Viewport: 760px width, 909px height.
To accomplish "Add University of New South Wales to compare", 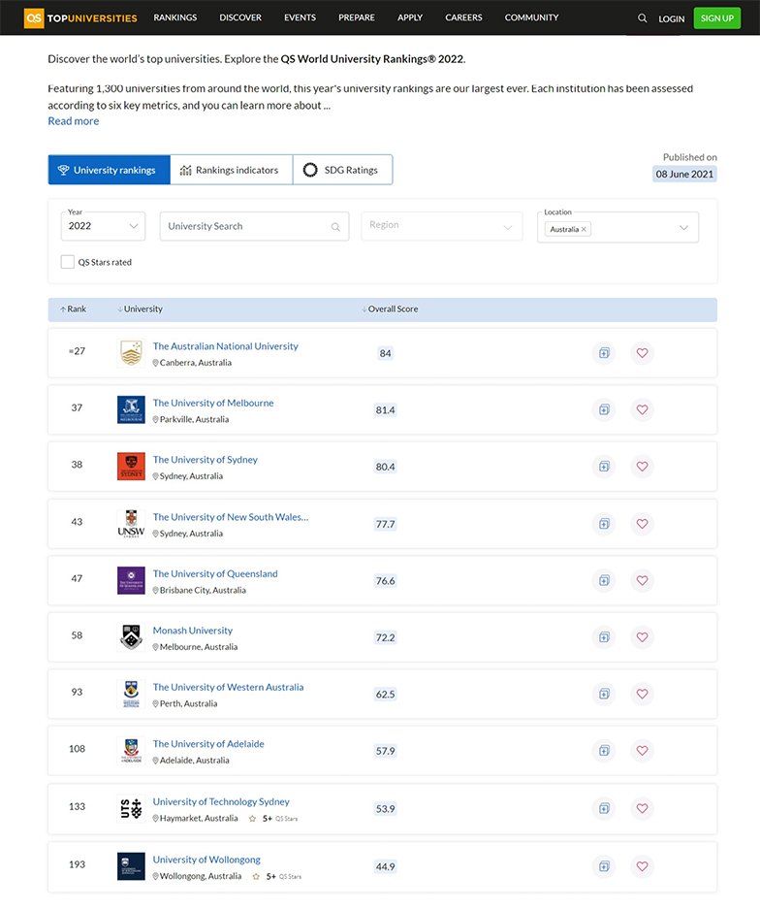I will (x=604, y=524).
